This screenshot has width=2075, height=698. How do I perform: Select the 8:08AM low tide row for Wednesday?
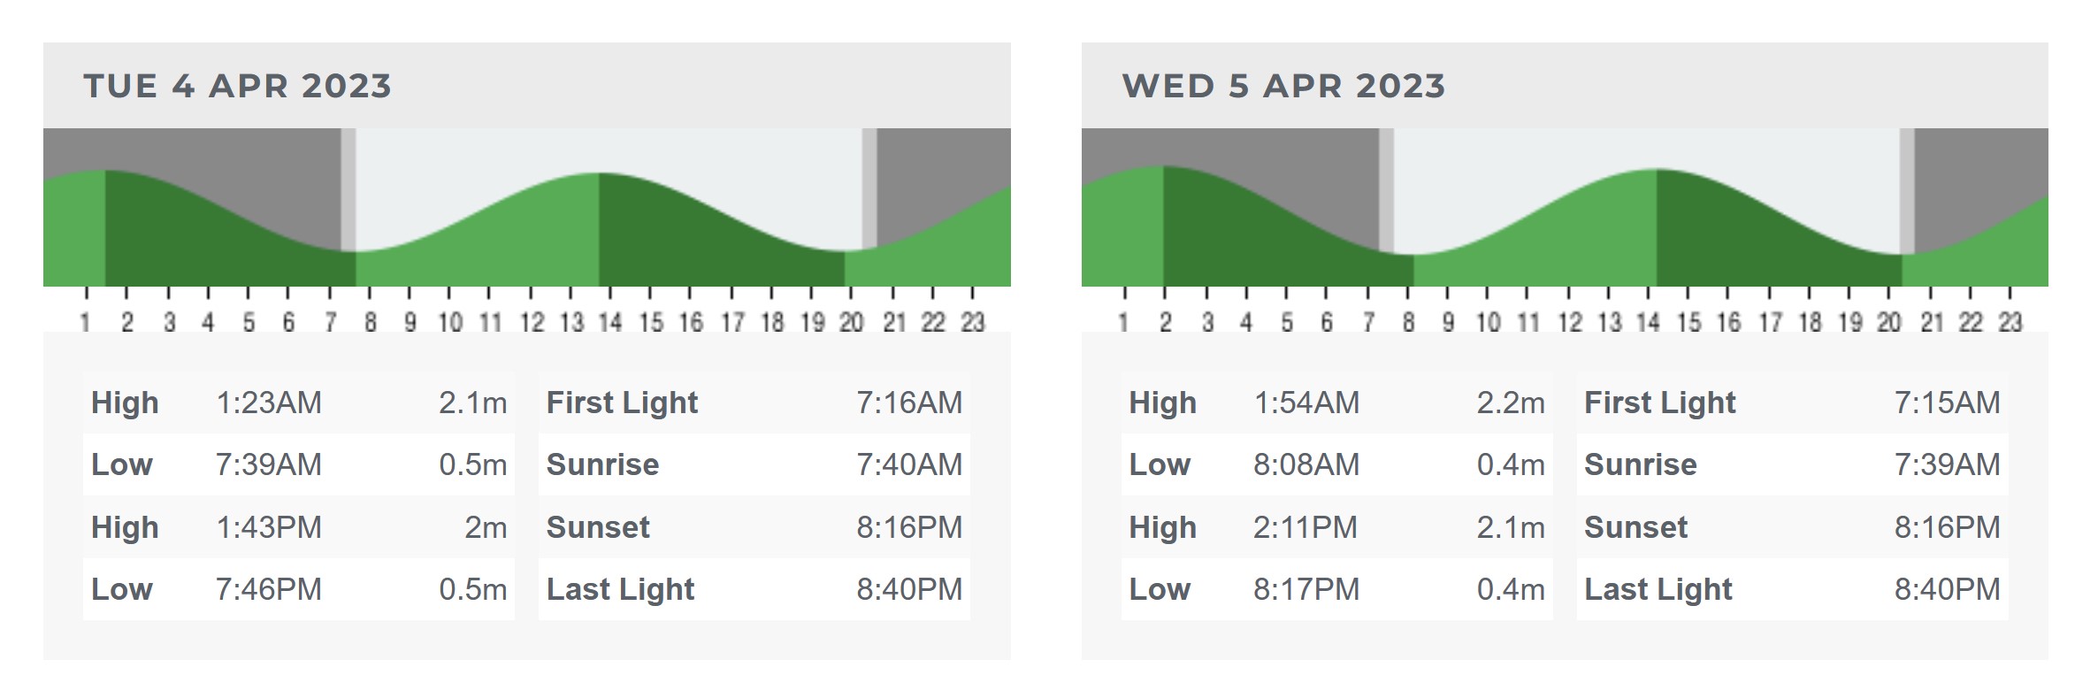[x=1336, y=464]
